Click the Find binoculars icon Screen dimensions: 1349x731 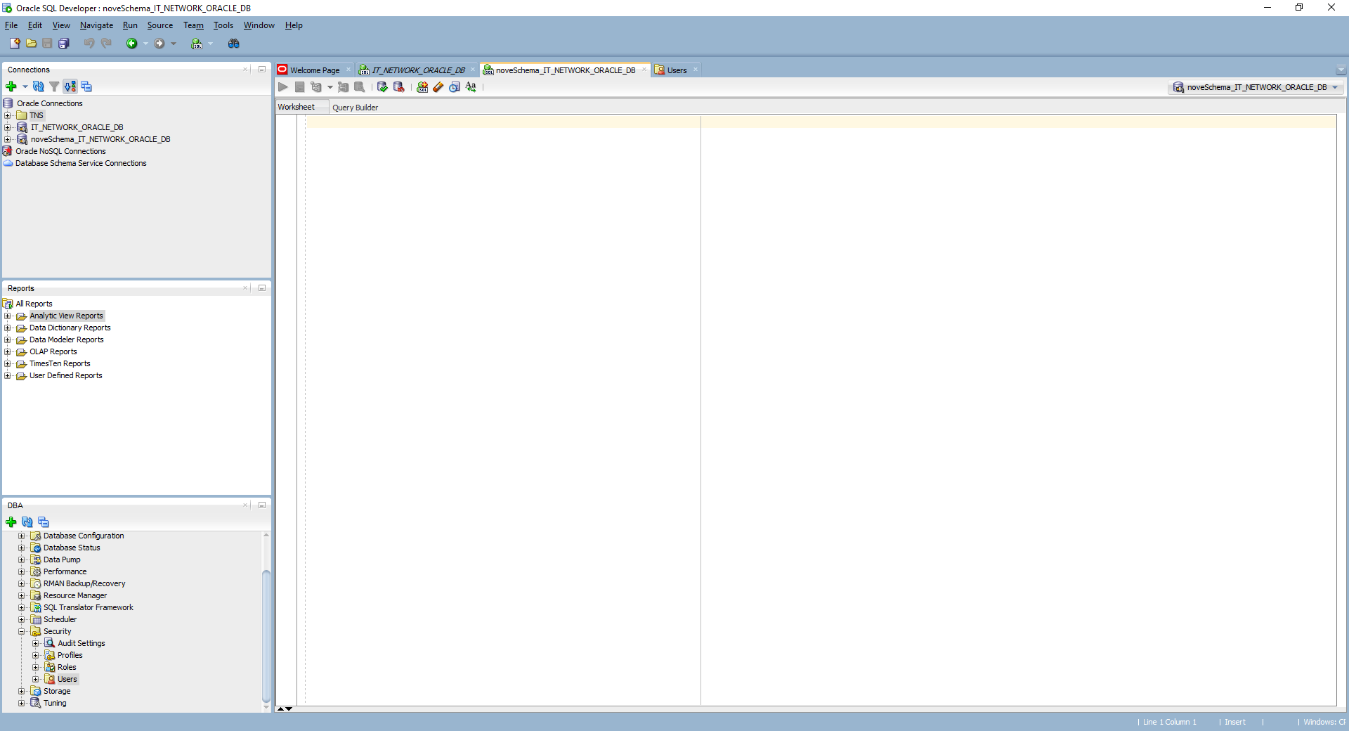[x=234, y=44]
